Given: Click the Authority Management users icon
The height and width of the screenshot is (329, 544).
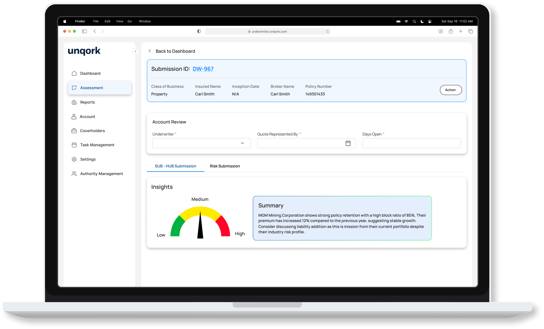Looking at the screenshot, I should tap(74, 174).
